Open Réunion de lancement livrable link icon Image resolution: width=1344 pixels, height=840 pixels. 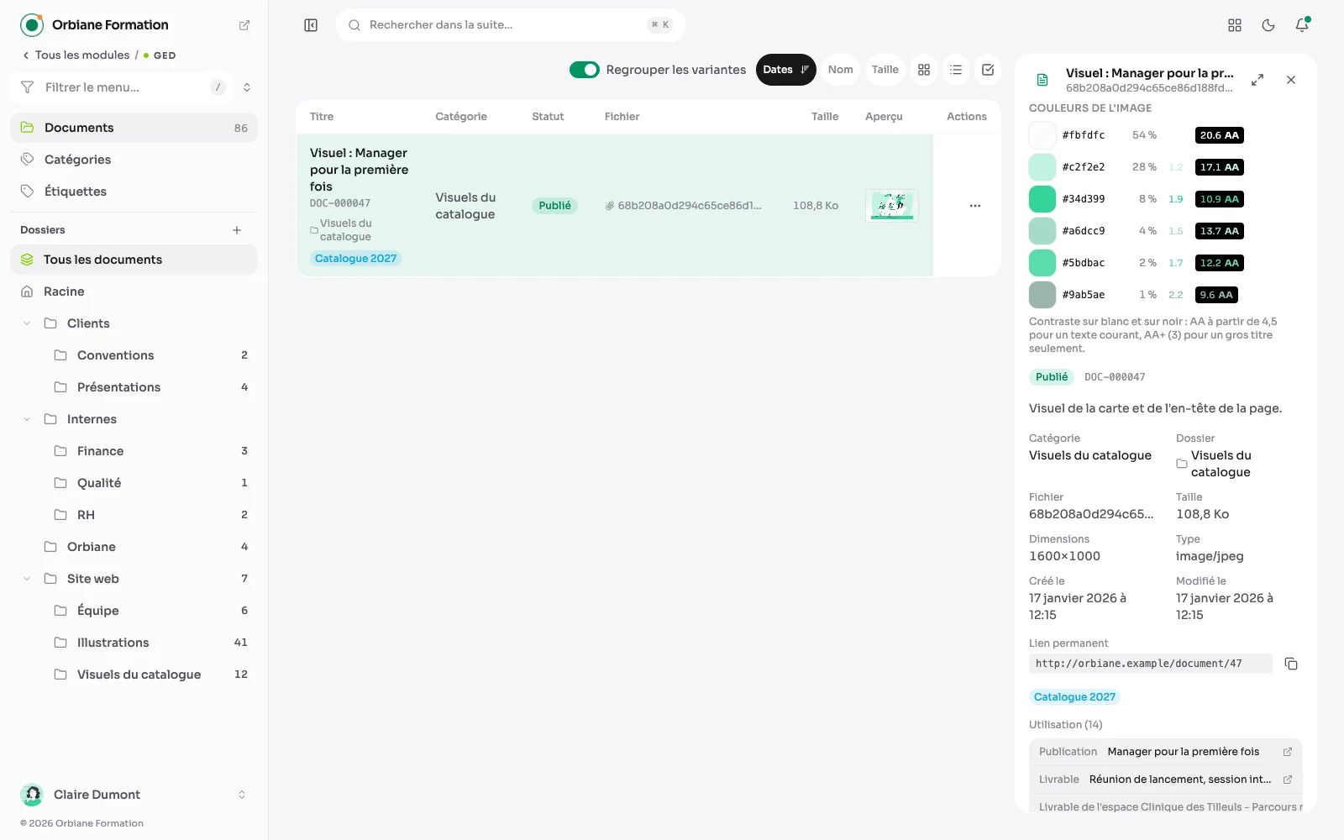1287,780
